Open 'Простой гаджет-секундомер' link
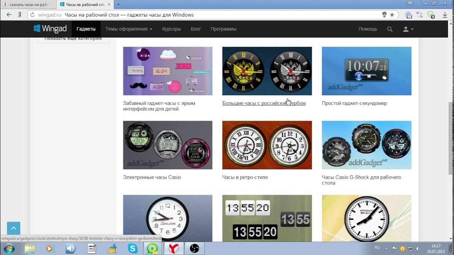 354,103
